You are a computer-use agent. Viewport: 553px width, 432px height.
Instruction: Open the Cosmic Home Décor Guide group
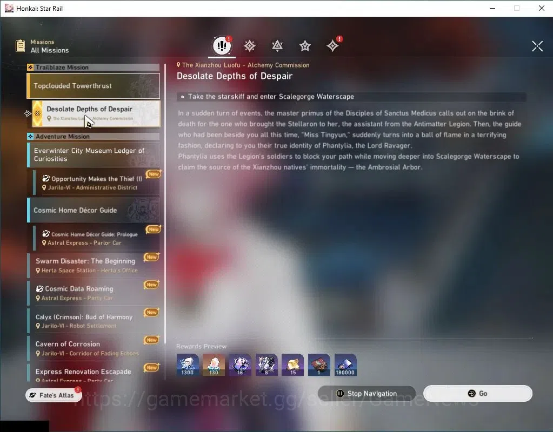point(93,210)
